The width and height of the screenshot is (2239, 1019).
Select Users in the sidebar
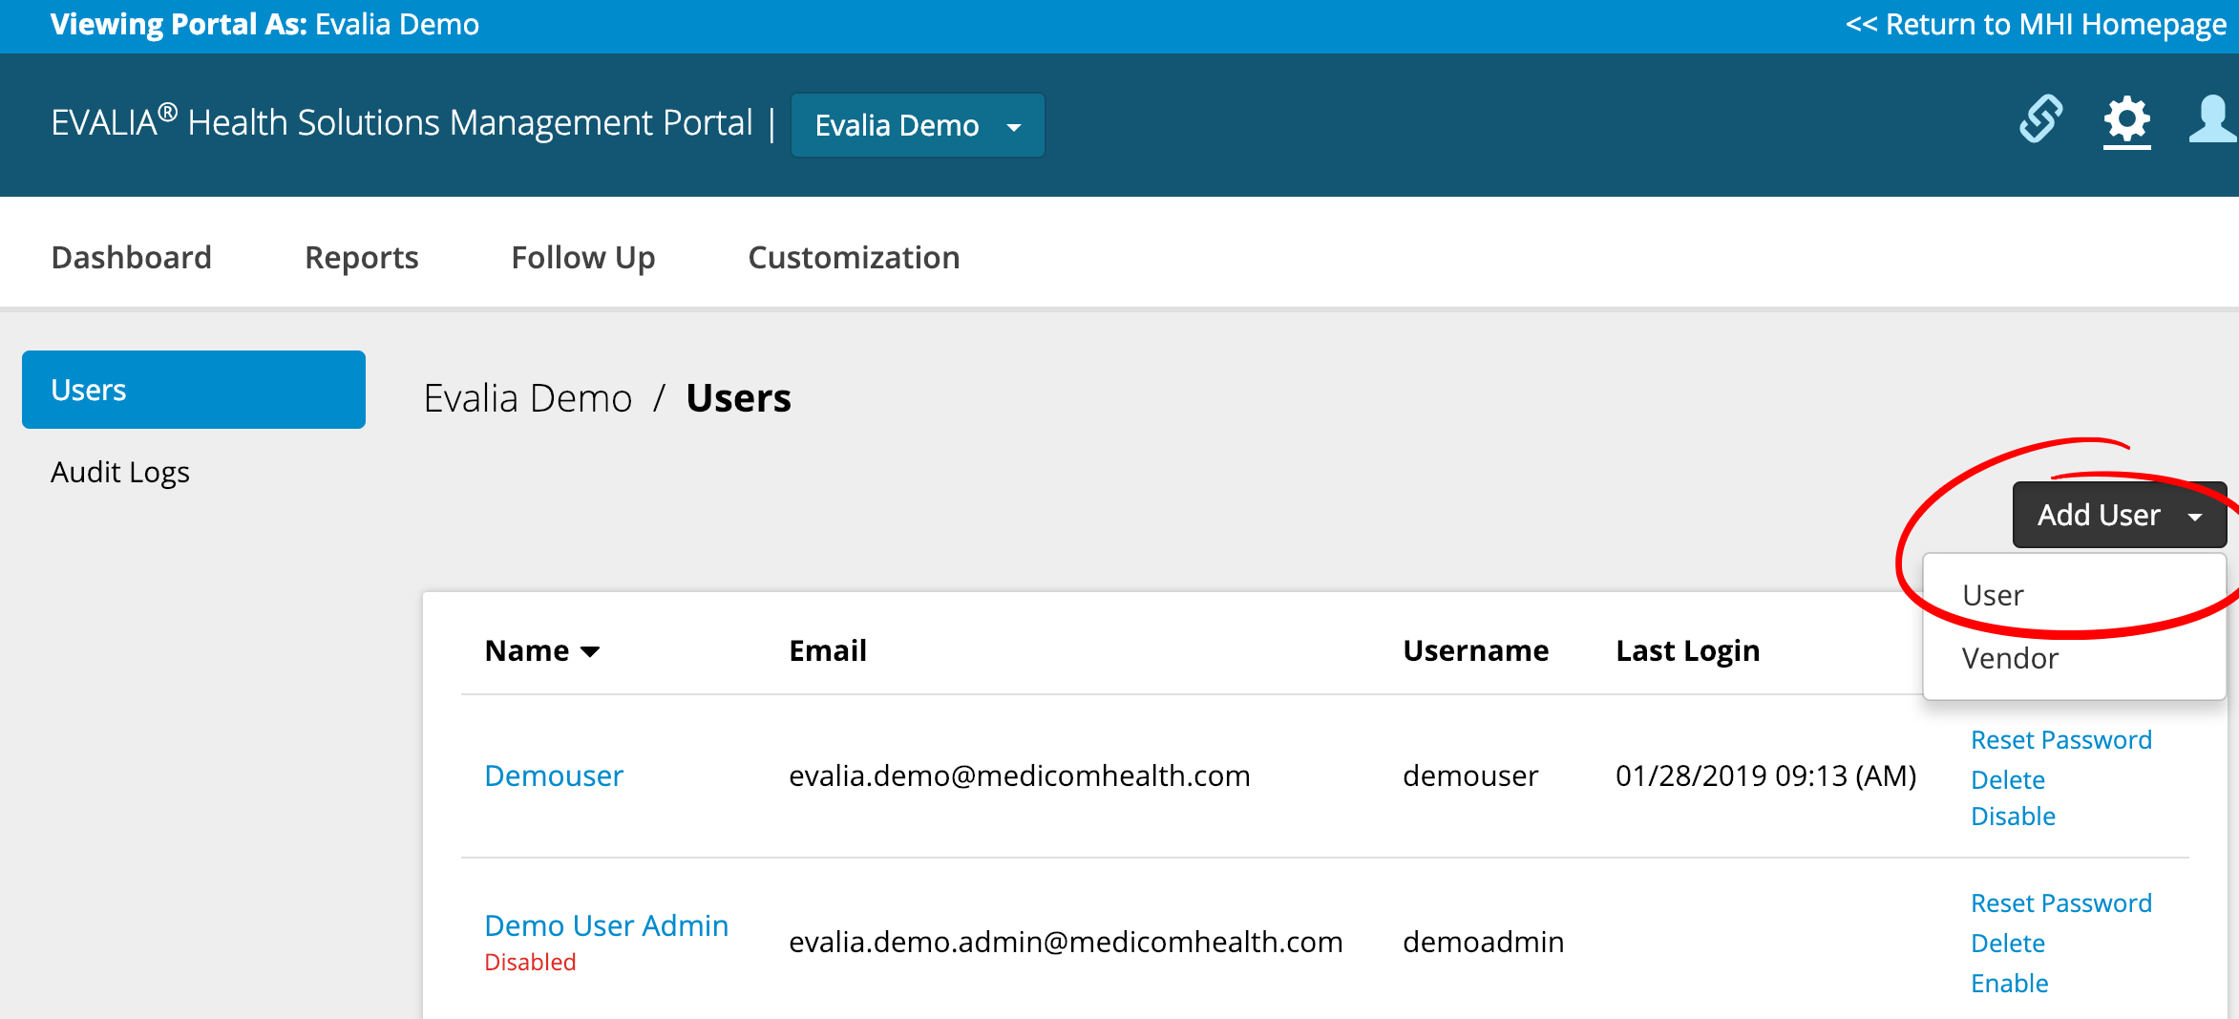coord(194,390)
